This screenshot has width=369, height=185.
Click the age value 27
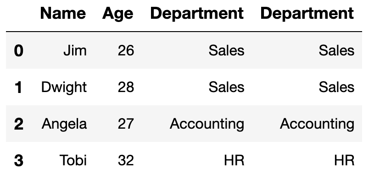(126, 124)
